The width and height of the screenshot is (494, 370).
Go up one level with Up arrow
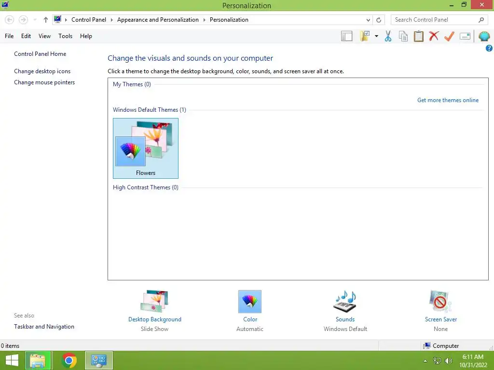pos(46,20)
